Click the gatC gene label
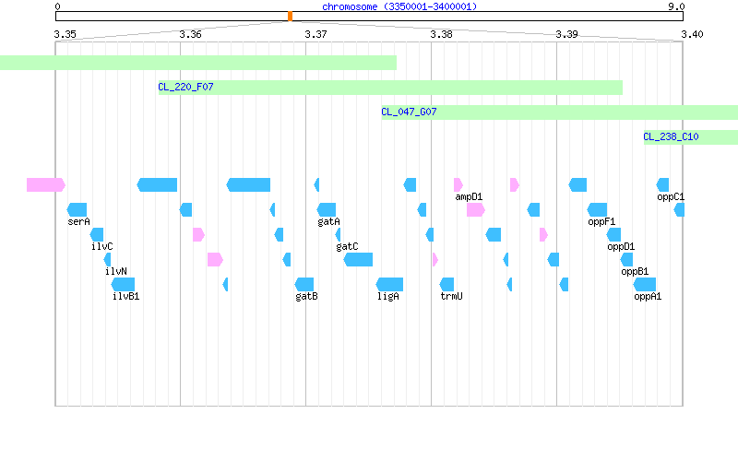Viewport: 738px width, 461px height. coord(347,246)
